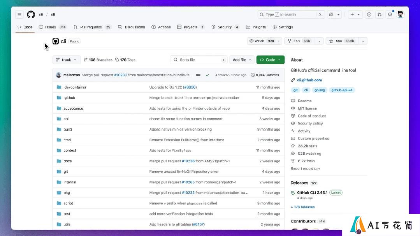Viewport: 420px width, 236px height.
Task: Open the trunk branch selector dropdown
Action: pos(66,59)
